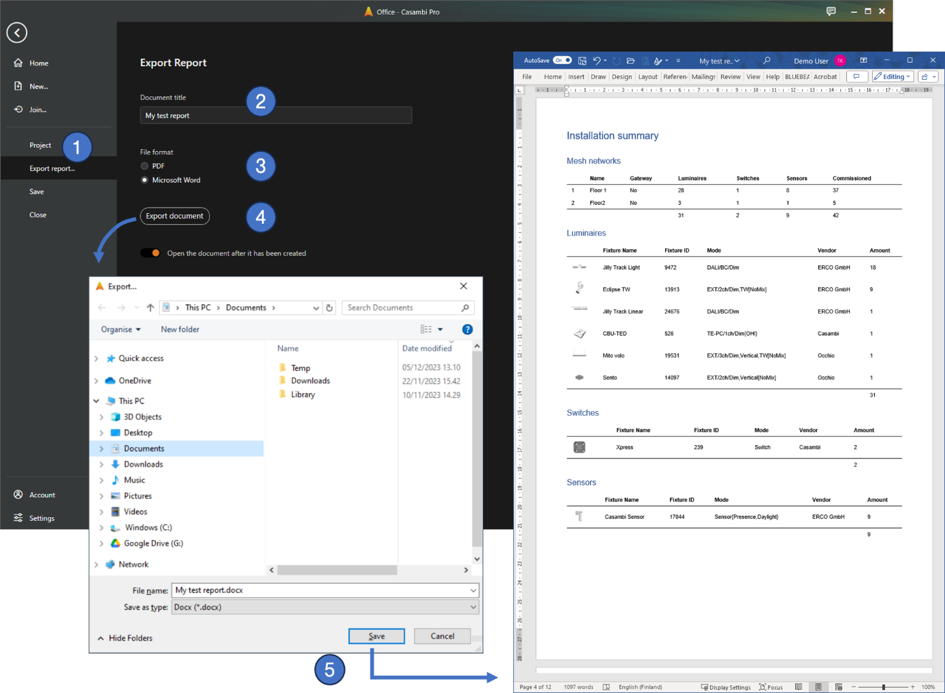Click the Undo icon in Word toolbar

(x=597, y=61)
